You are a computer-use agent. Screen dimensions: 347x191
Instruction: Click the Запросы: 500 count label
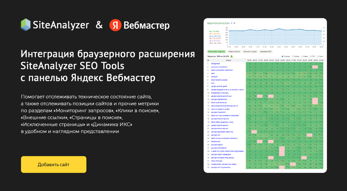219,56
